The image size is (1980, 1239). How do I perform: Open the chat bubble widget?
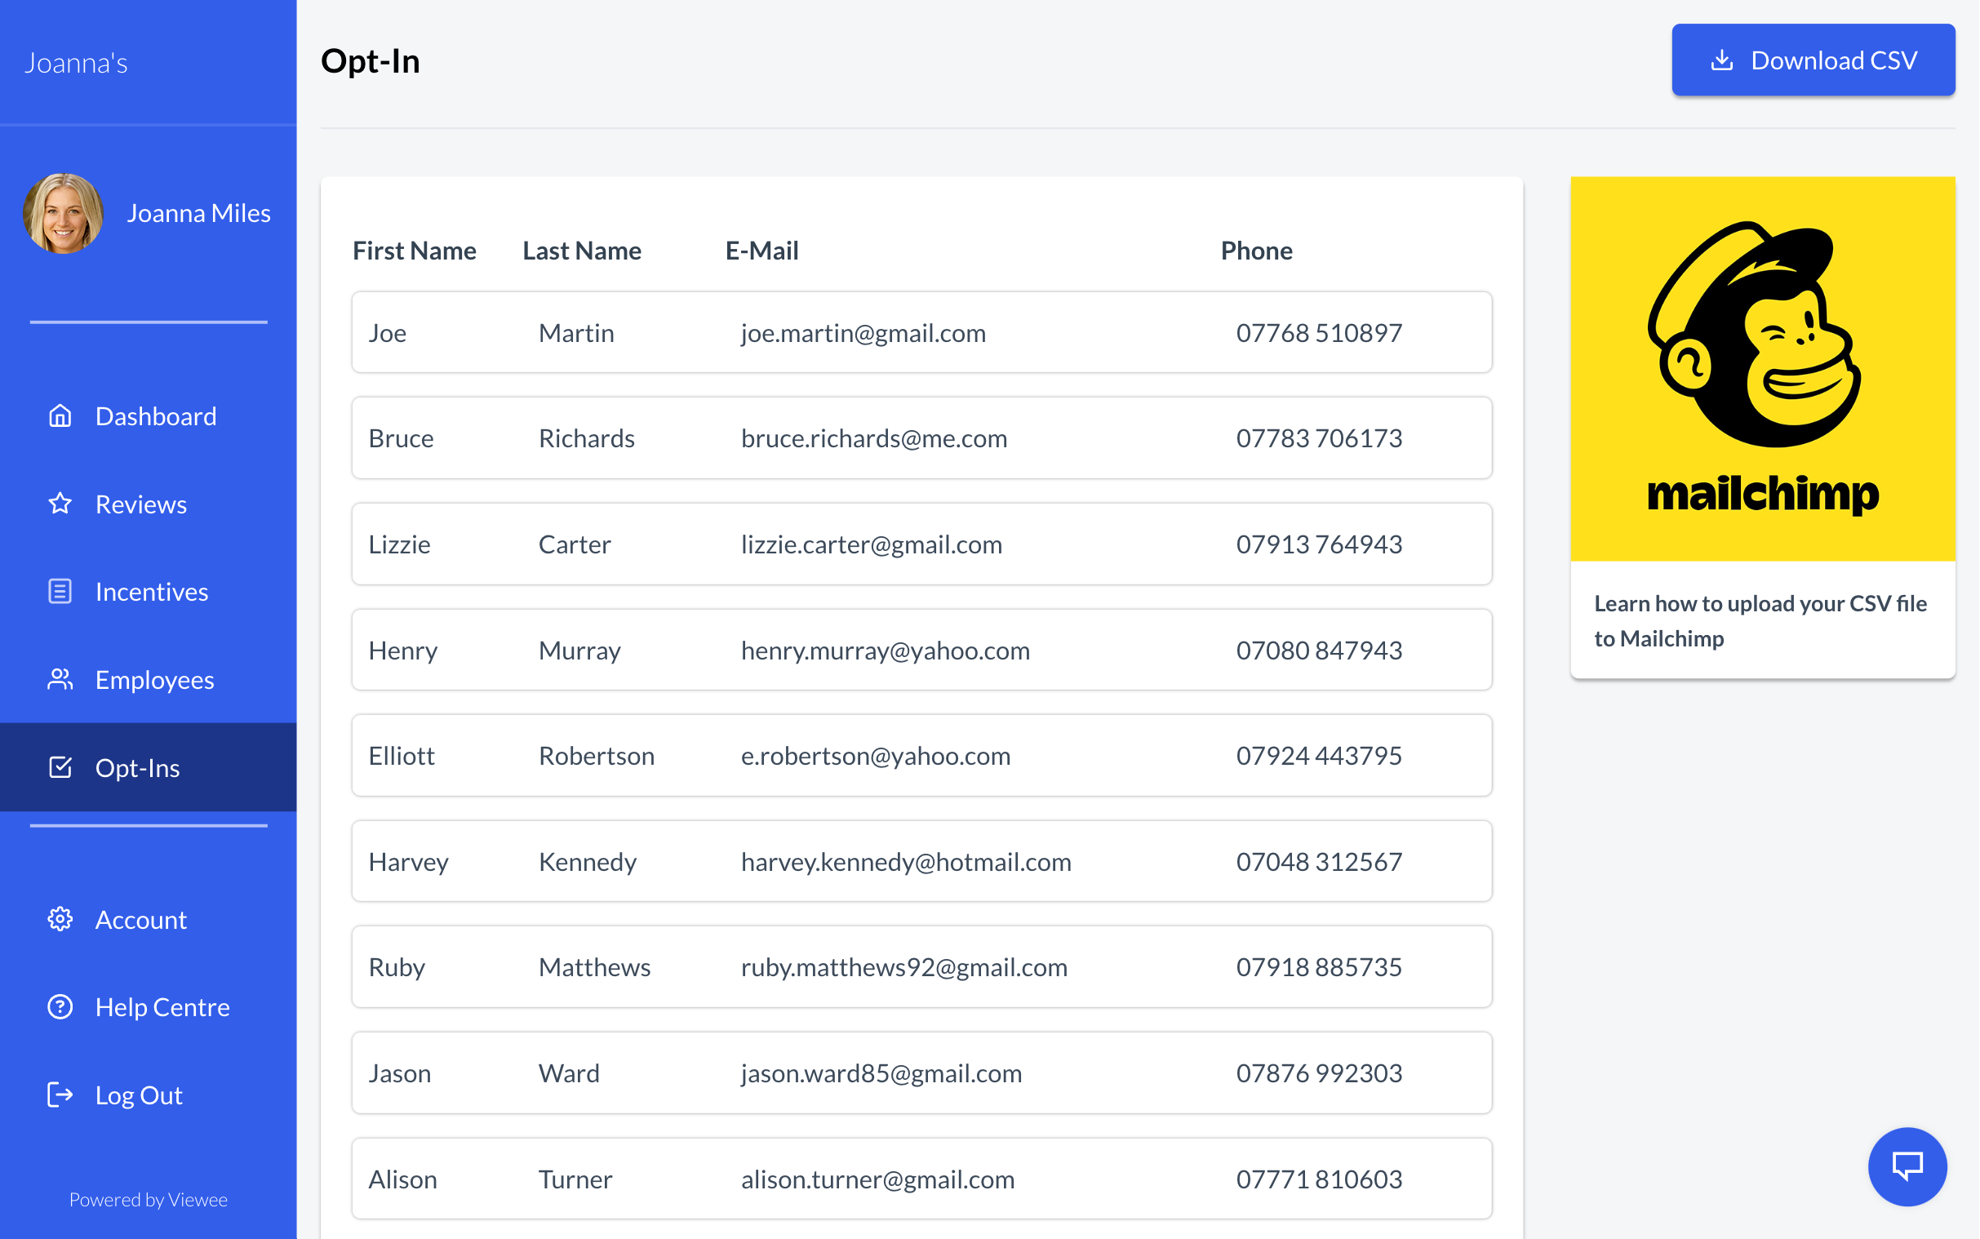pyautogui.click(x=1907, y=1166)
